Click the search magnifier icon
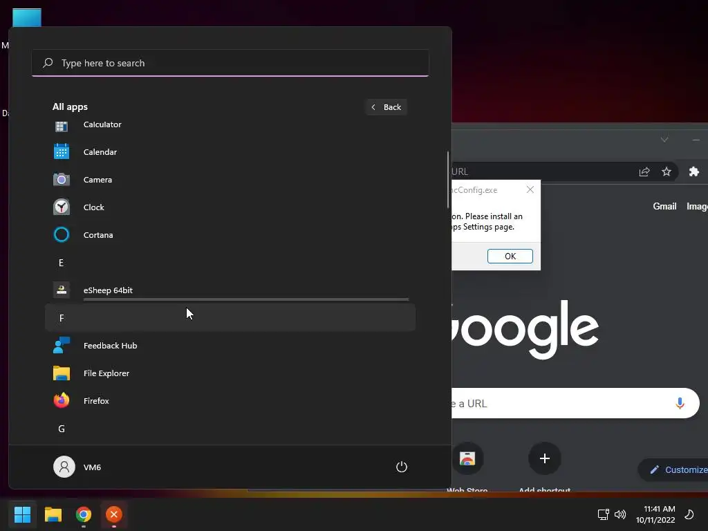The height and width of the screenshot is (531, 708). click(48, 63)
